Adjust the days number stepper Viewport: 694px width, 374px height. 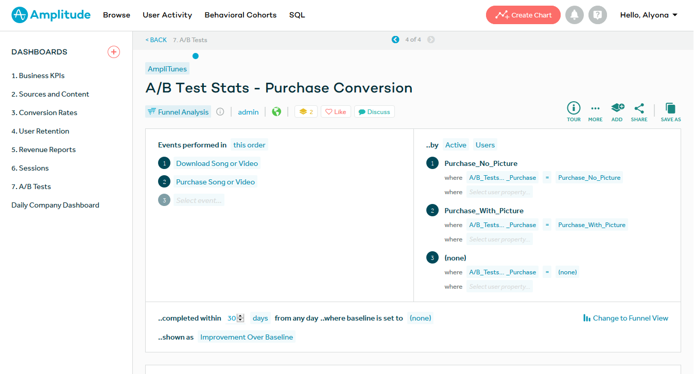240,318
